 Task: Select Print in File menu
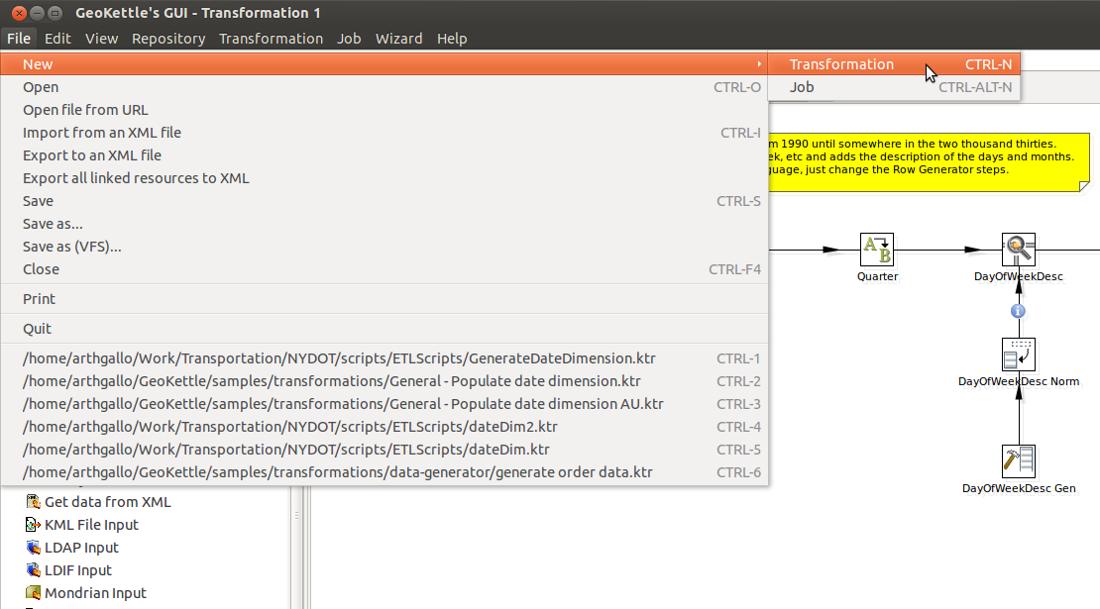tap(384, 298)
